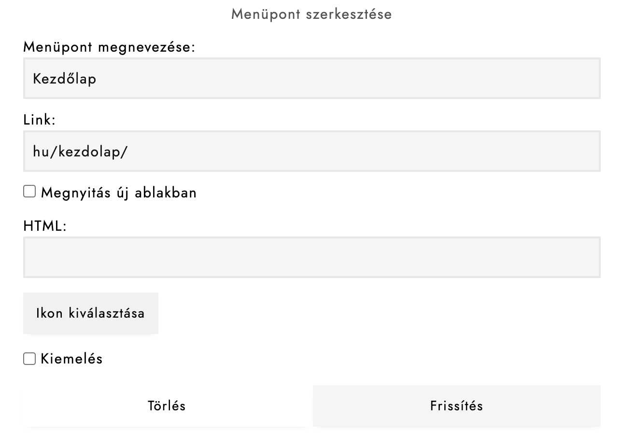The height and width of the screenshot is (447, 622).
Task: Open the icon picker for menu item
Action: (x=90, y=313)
